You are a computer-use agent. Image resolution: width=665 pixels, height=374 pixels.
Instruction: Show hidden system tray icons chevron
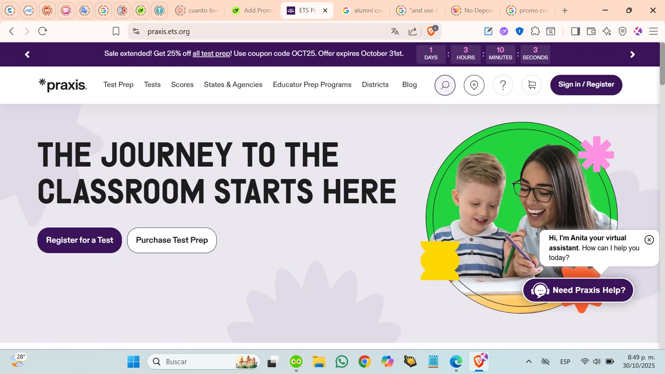click(x=529, y=362)
